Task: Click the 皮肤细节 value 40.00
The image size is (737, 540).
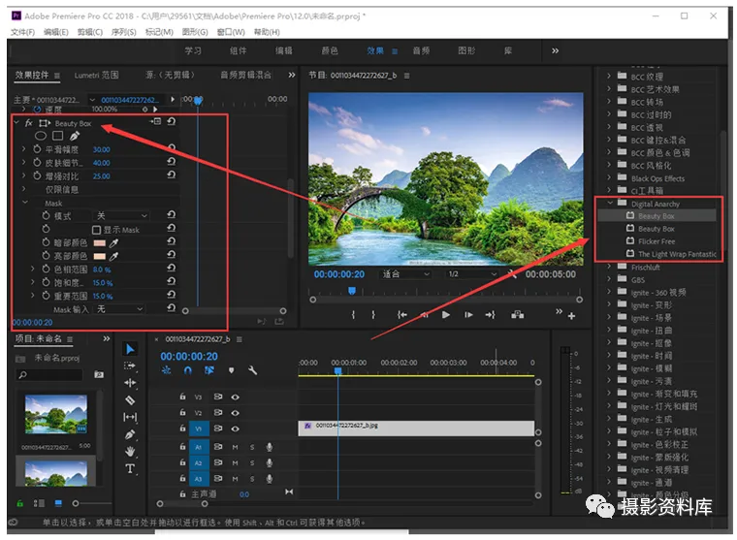Action: pos(102,163)
